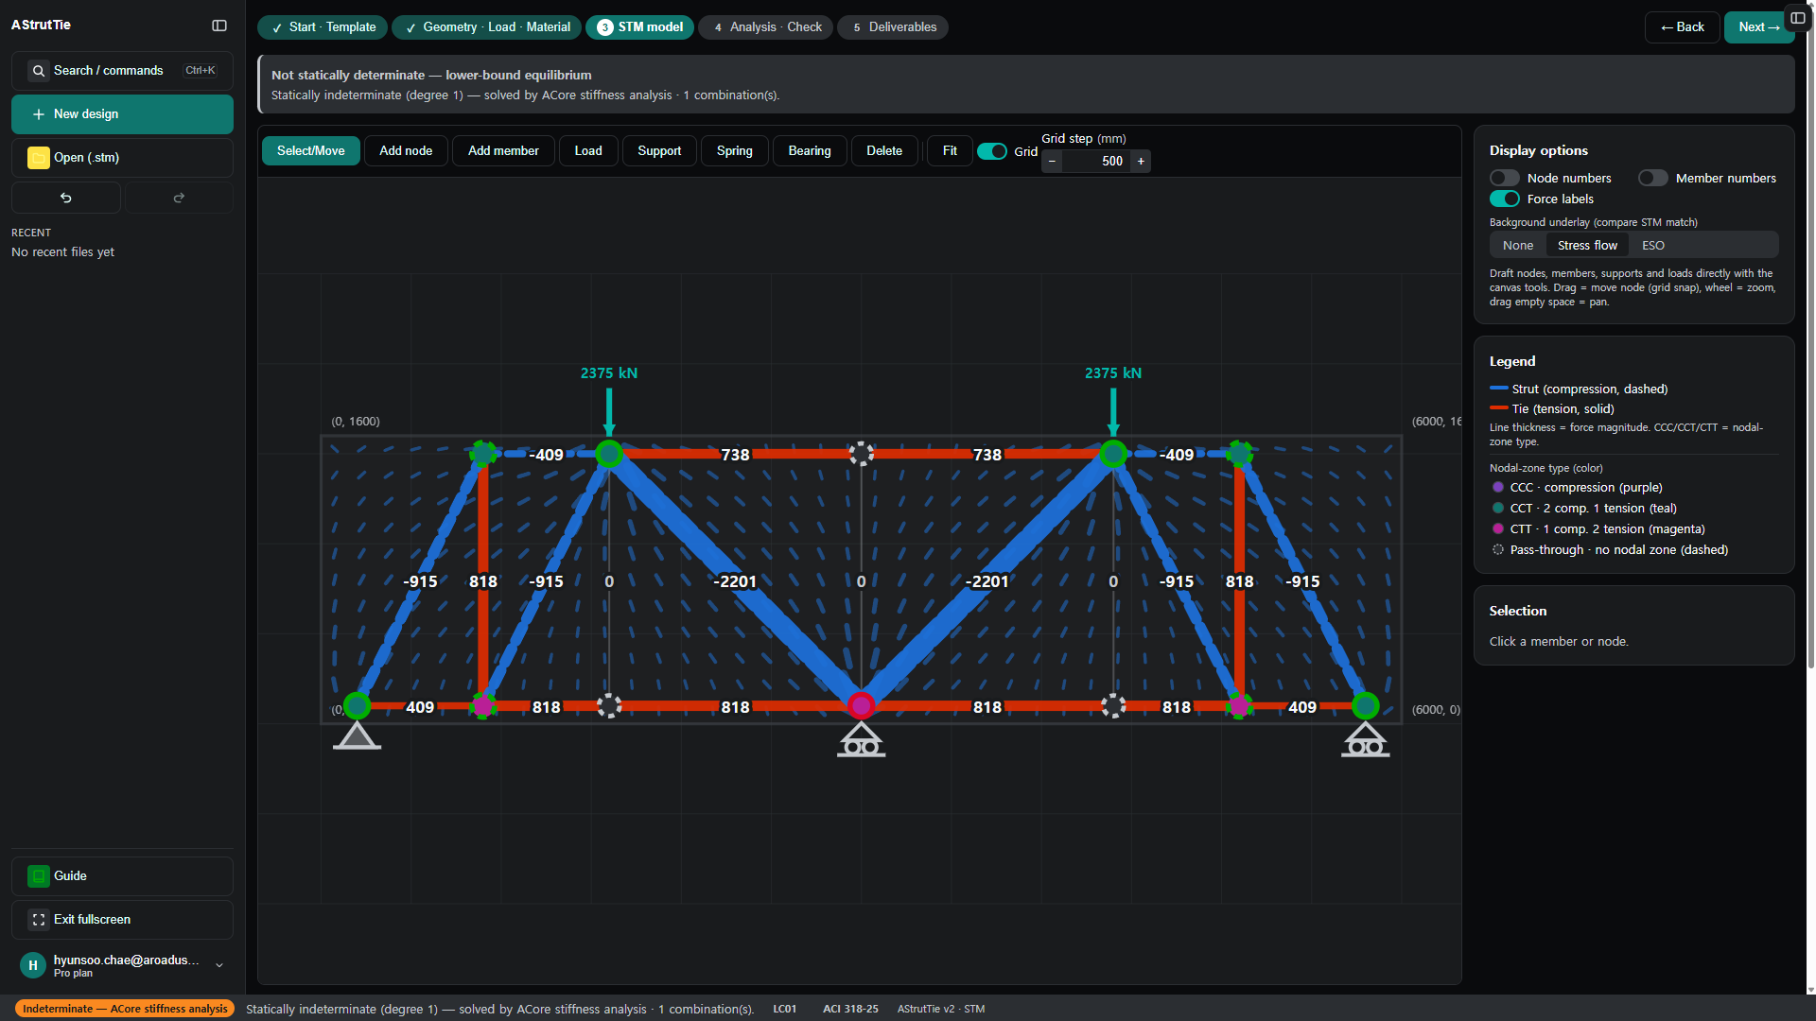Select the dashed pass-through node at top center
This screenshot has width=1816, height=1021.
861,454
